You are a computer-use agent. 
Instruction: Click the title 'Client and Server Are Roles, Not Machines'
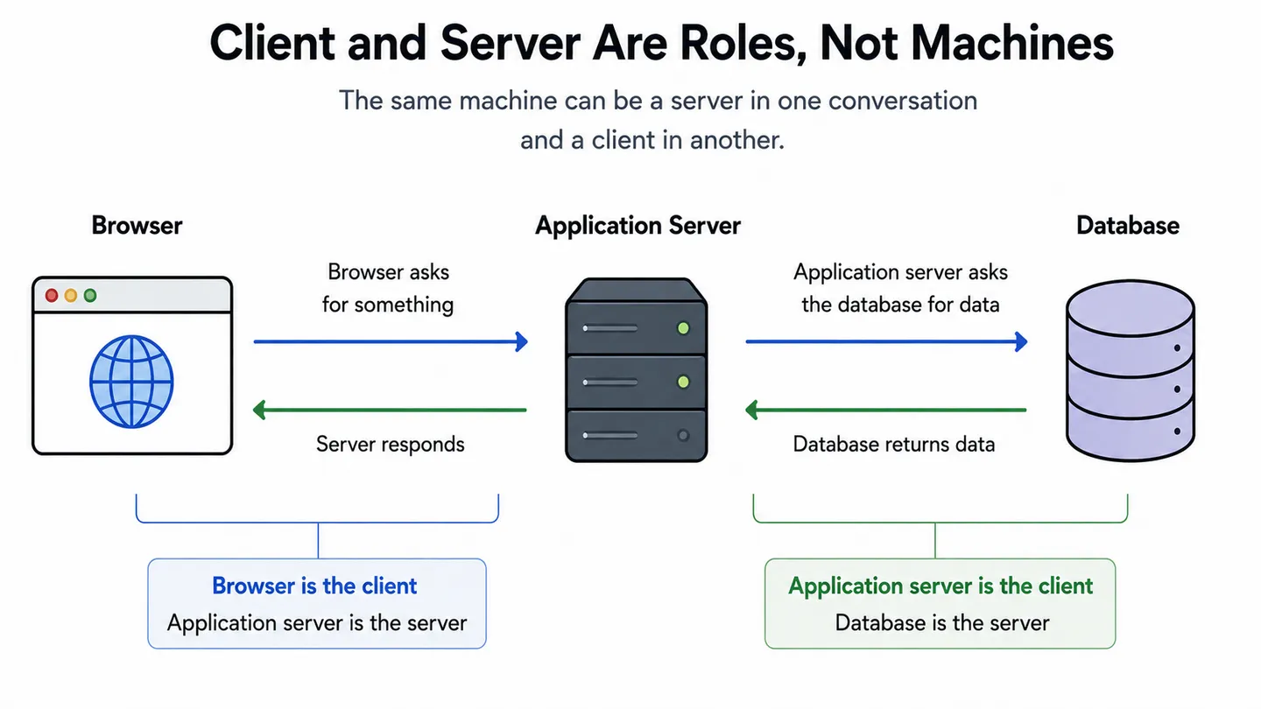tap(661, 43)
